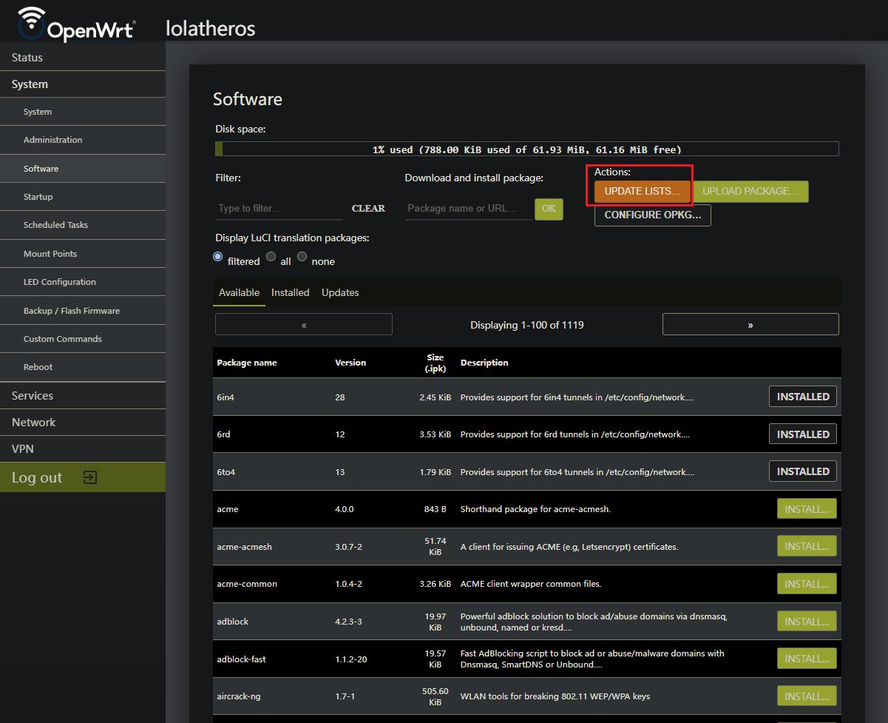Viewport: 888px width, 723px height.
Task: Install the acme package
Action: pyautogui.click(x=807, y=509)
